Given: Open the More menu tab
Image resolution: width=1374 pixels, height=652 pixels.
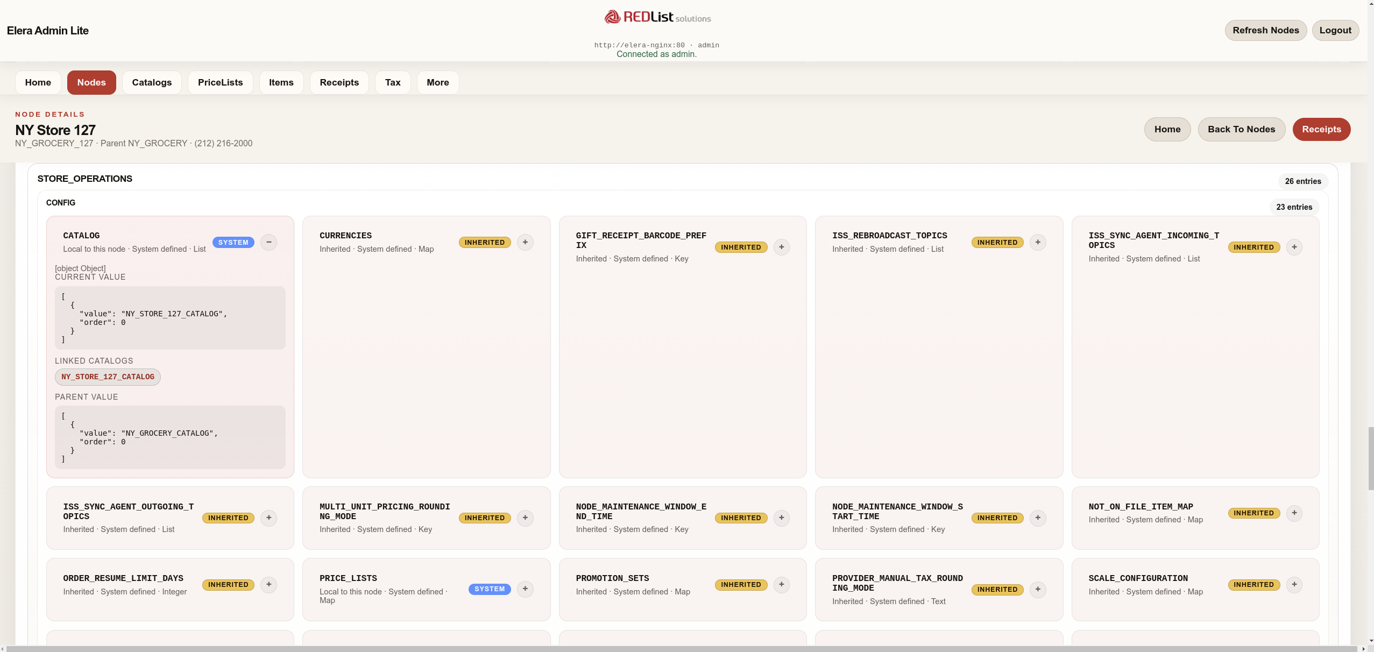Looking at the screenshot, I should pos(437,82).
